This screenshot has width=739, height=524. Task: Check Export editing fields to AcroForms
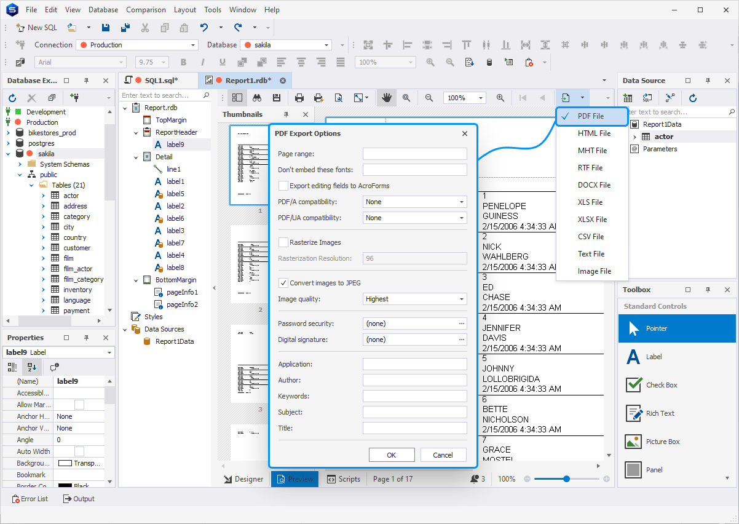[283, 185]
